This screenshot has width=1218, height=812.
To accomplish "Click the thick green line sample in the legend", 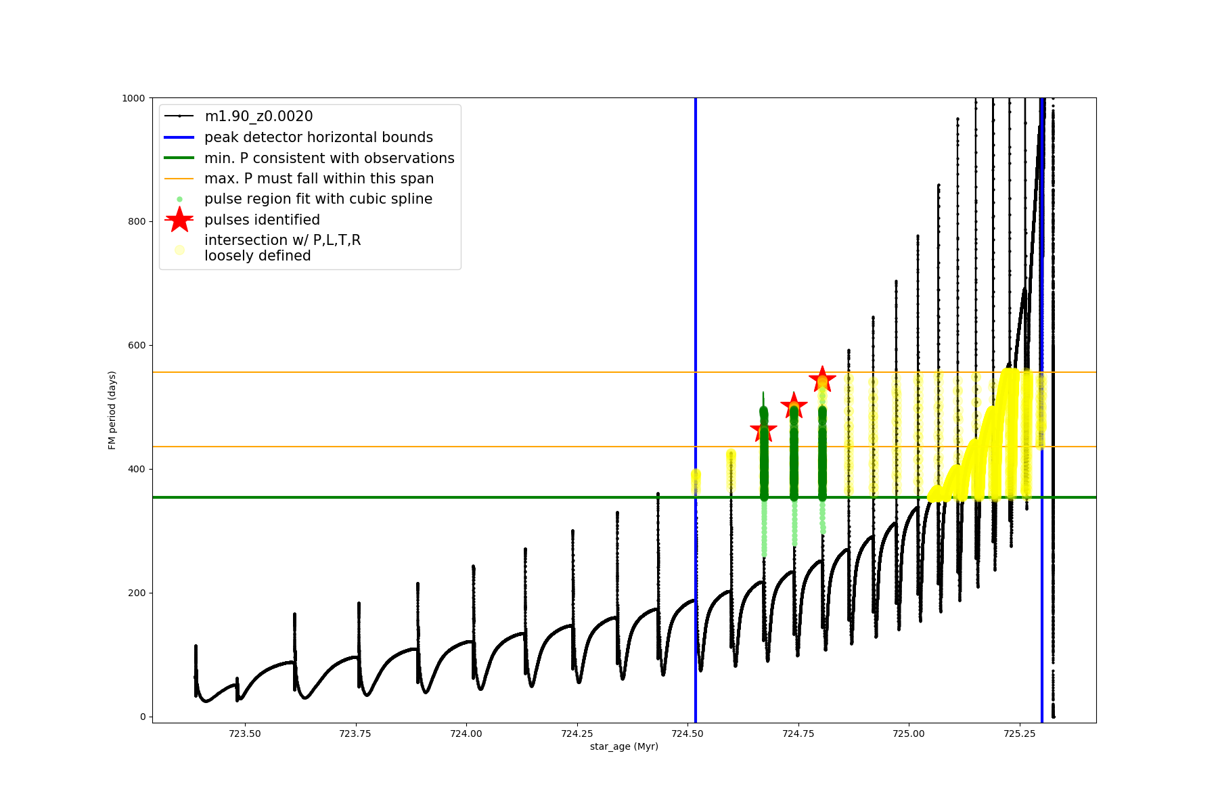I will coord(179,158).
